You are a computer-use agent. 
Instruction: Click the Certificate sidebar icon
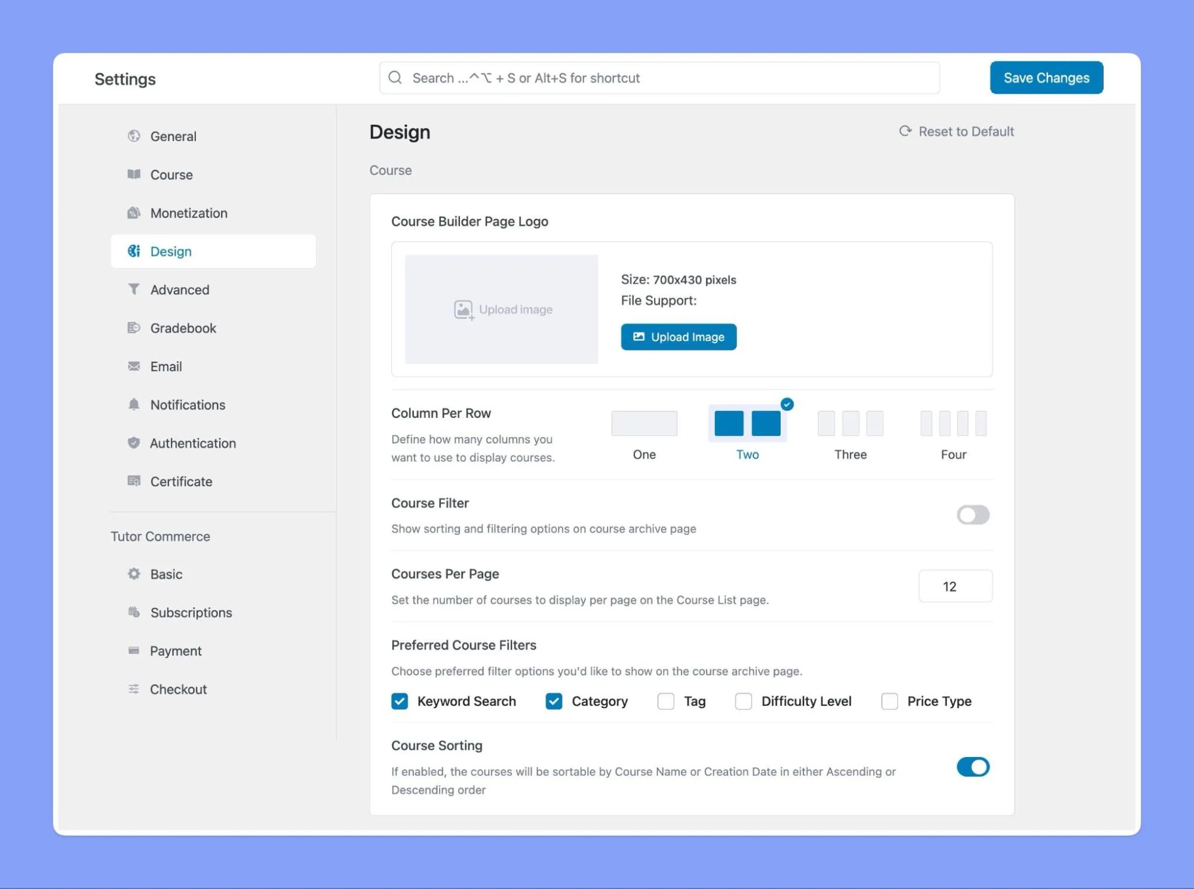pyautogui.click(x=134, y=481)
